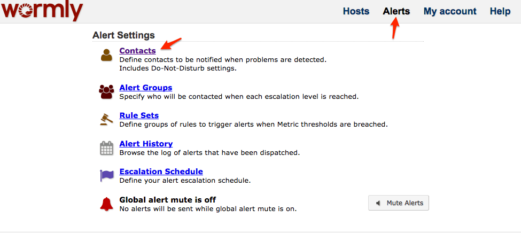This screenshot has width=521, height=233.
Task: Open the Alert Groups link
Action: 146,88
